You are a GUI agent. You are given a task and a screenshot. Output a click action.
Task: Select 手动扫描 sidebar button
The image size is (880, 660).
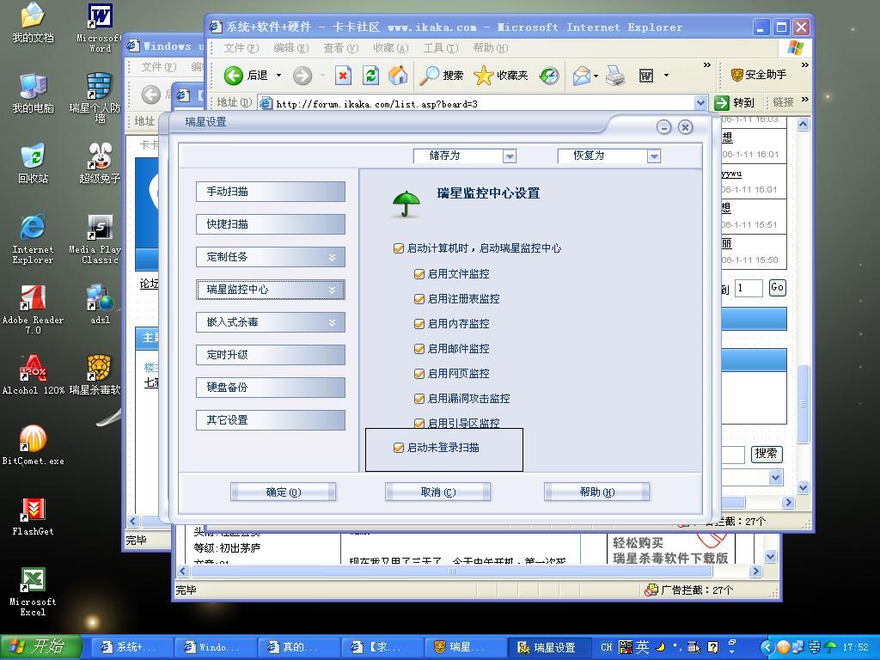(271, 192)
